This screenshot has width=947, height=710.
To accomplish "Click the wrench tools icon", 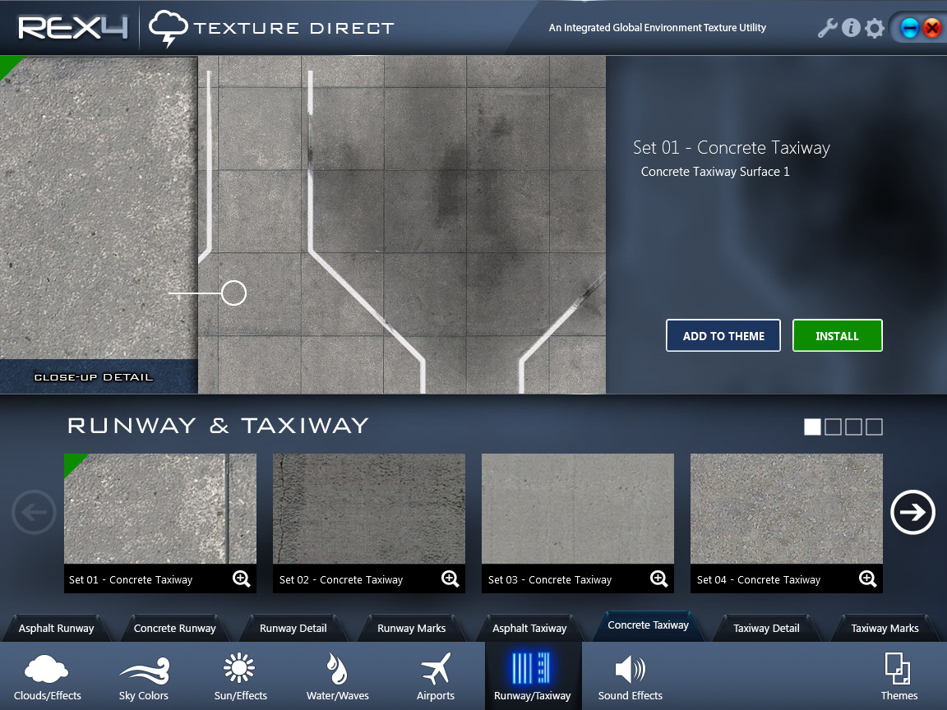I will coord(827,28).
